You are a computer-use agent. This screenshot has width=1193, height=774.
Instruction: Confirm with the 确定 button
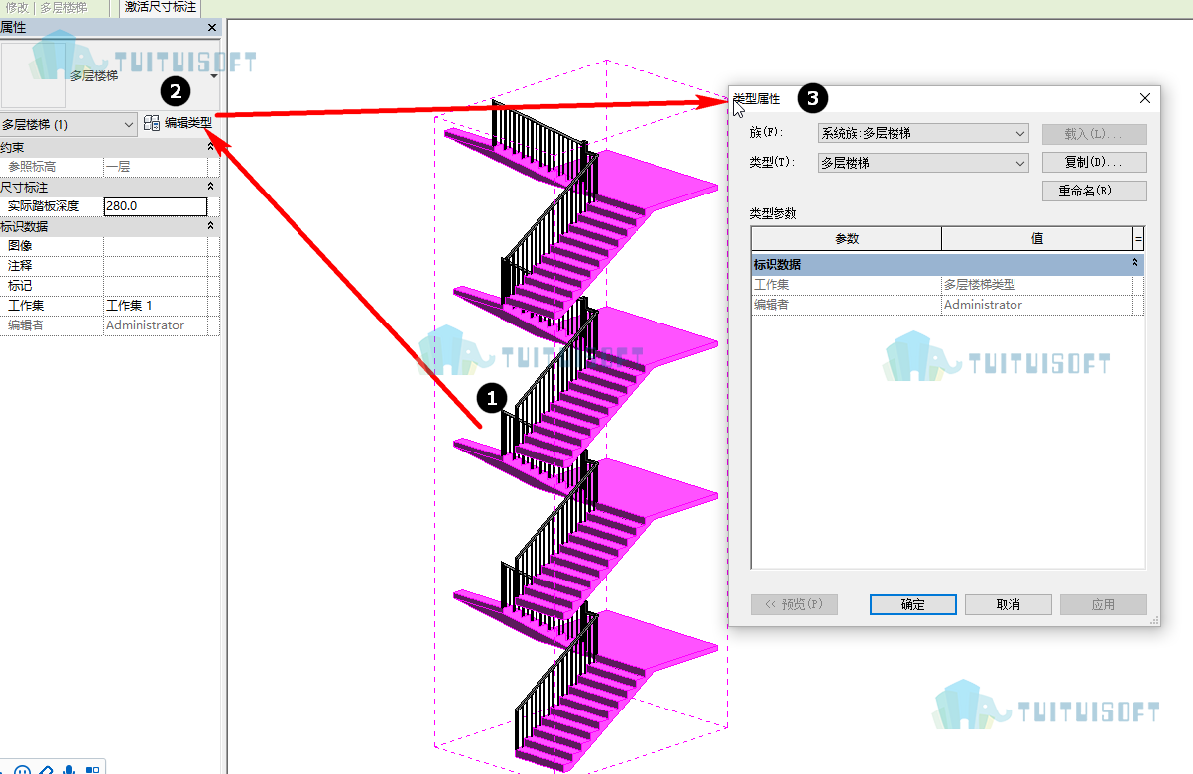913,604
